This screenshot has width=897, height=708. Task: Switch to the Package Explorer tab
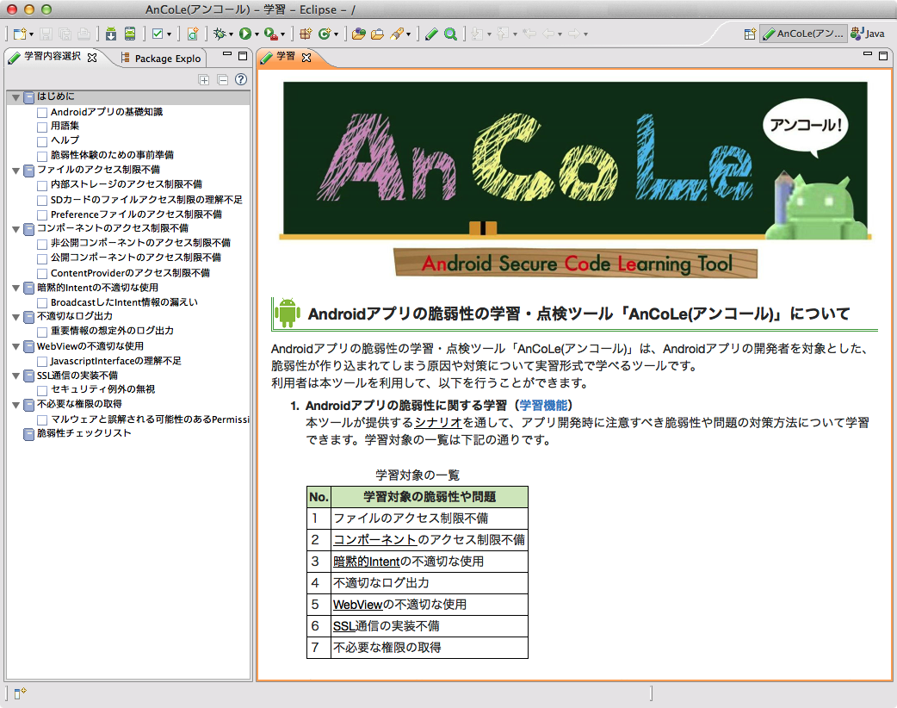(x=161, y=59)
